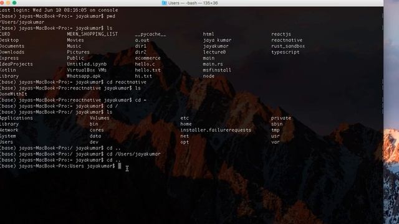This screenshot has width=399, height=224.
Task: Click the 'etc' entry
Action: click(x=185, y=118)
